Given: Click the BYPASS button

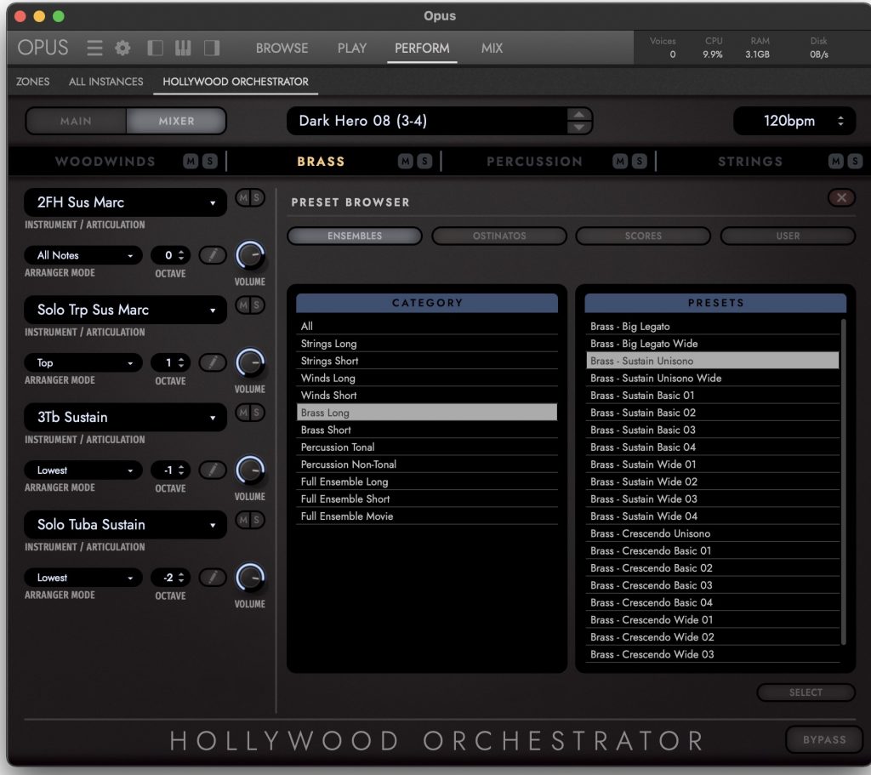Looking at the screenshot, I should pyautogui.click(x=824, y=739).
